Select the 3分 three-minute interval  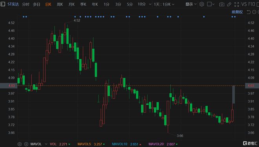coord(118,4)
